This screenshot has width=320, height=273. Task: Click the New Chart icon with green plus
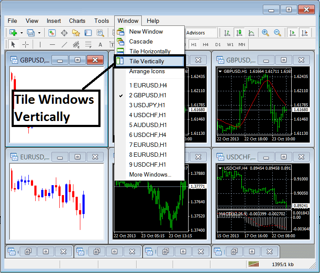12,33
